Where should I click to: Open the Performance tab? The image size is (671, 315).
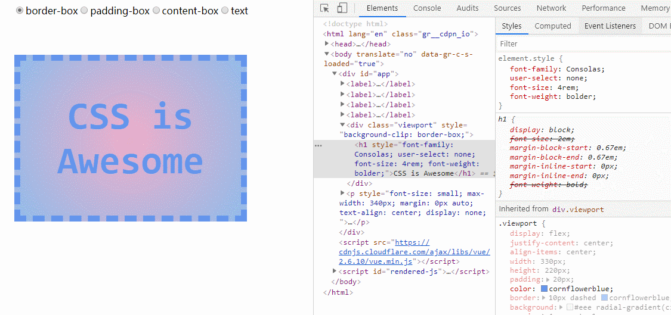(604, 8)
